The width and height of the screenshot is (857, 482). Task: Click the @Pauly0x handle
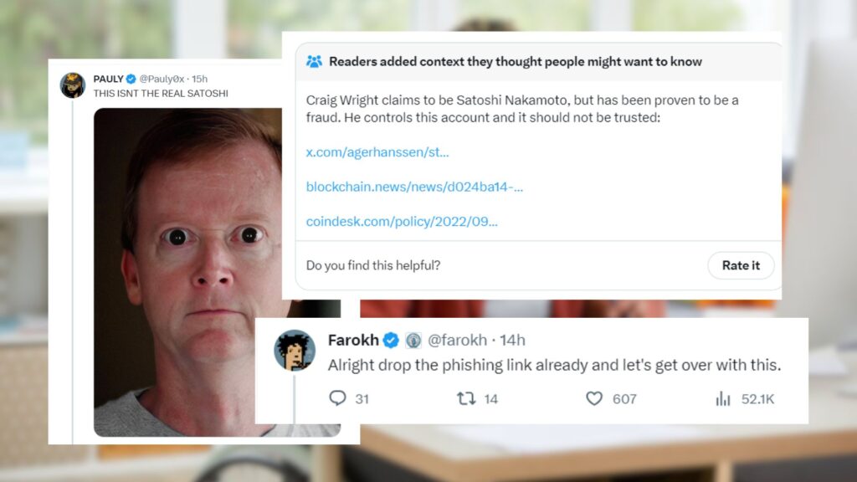point(162,79)
